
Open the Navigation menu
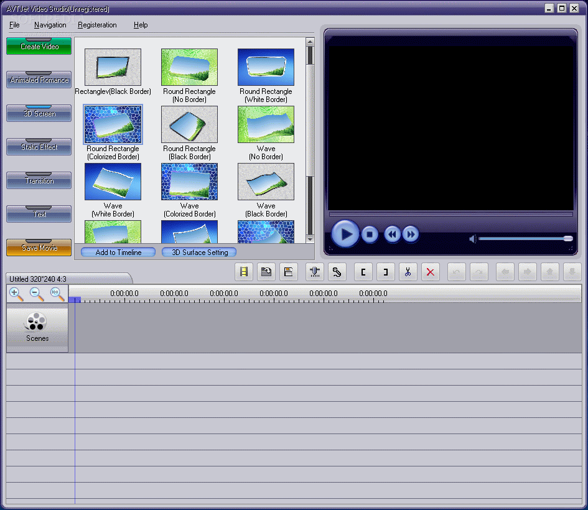tap(50, 25)
